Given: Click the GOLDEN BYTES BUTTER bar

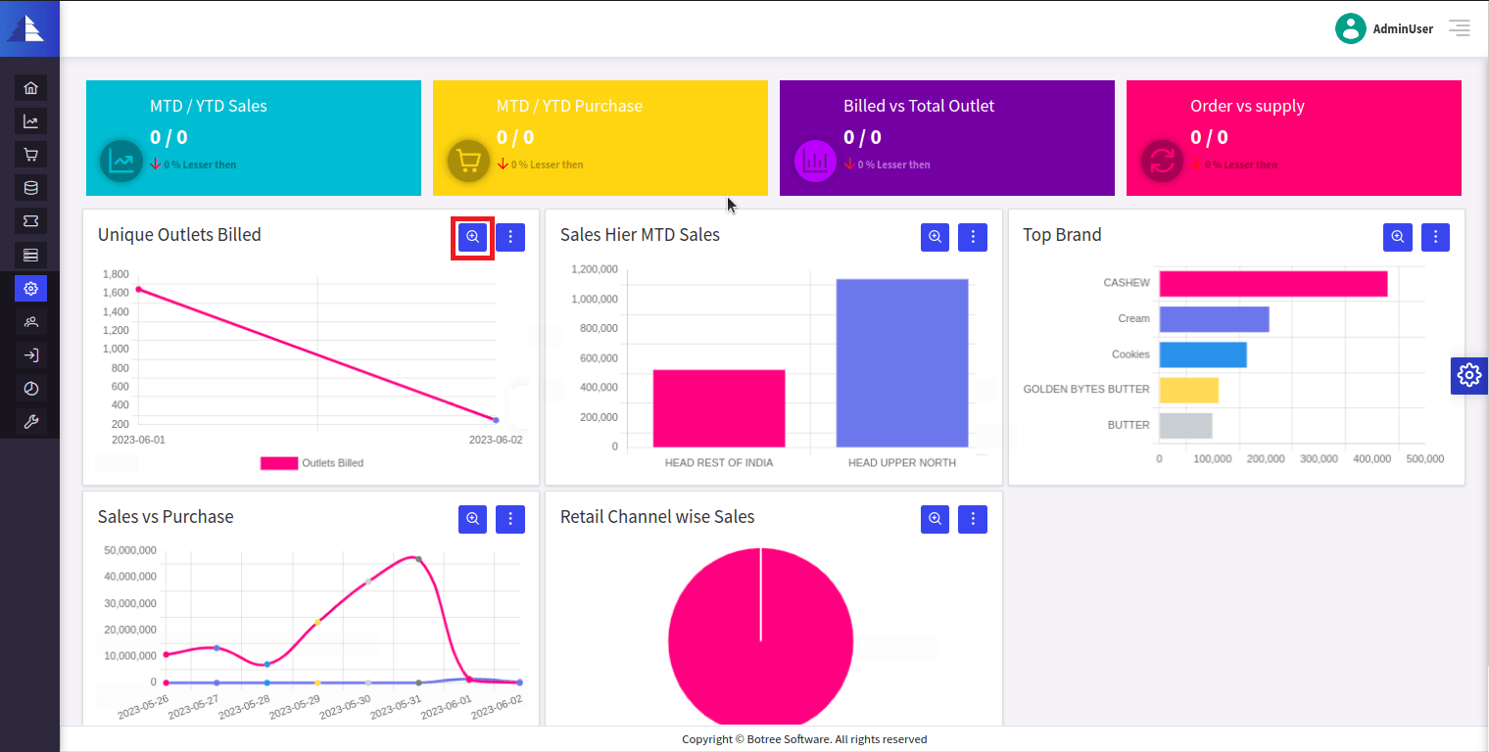Looking at the screenshot, I should [1189, 390].
